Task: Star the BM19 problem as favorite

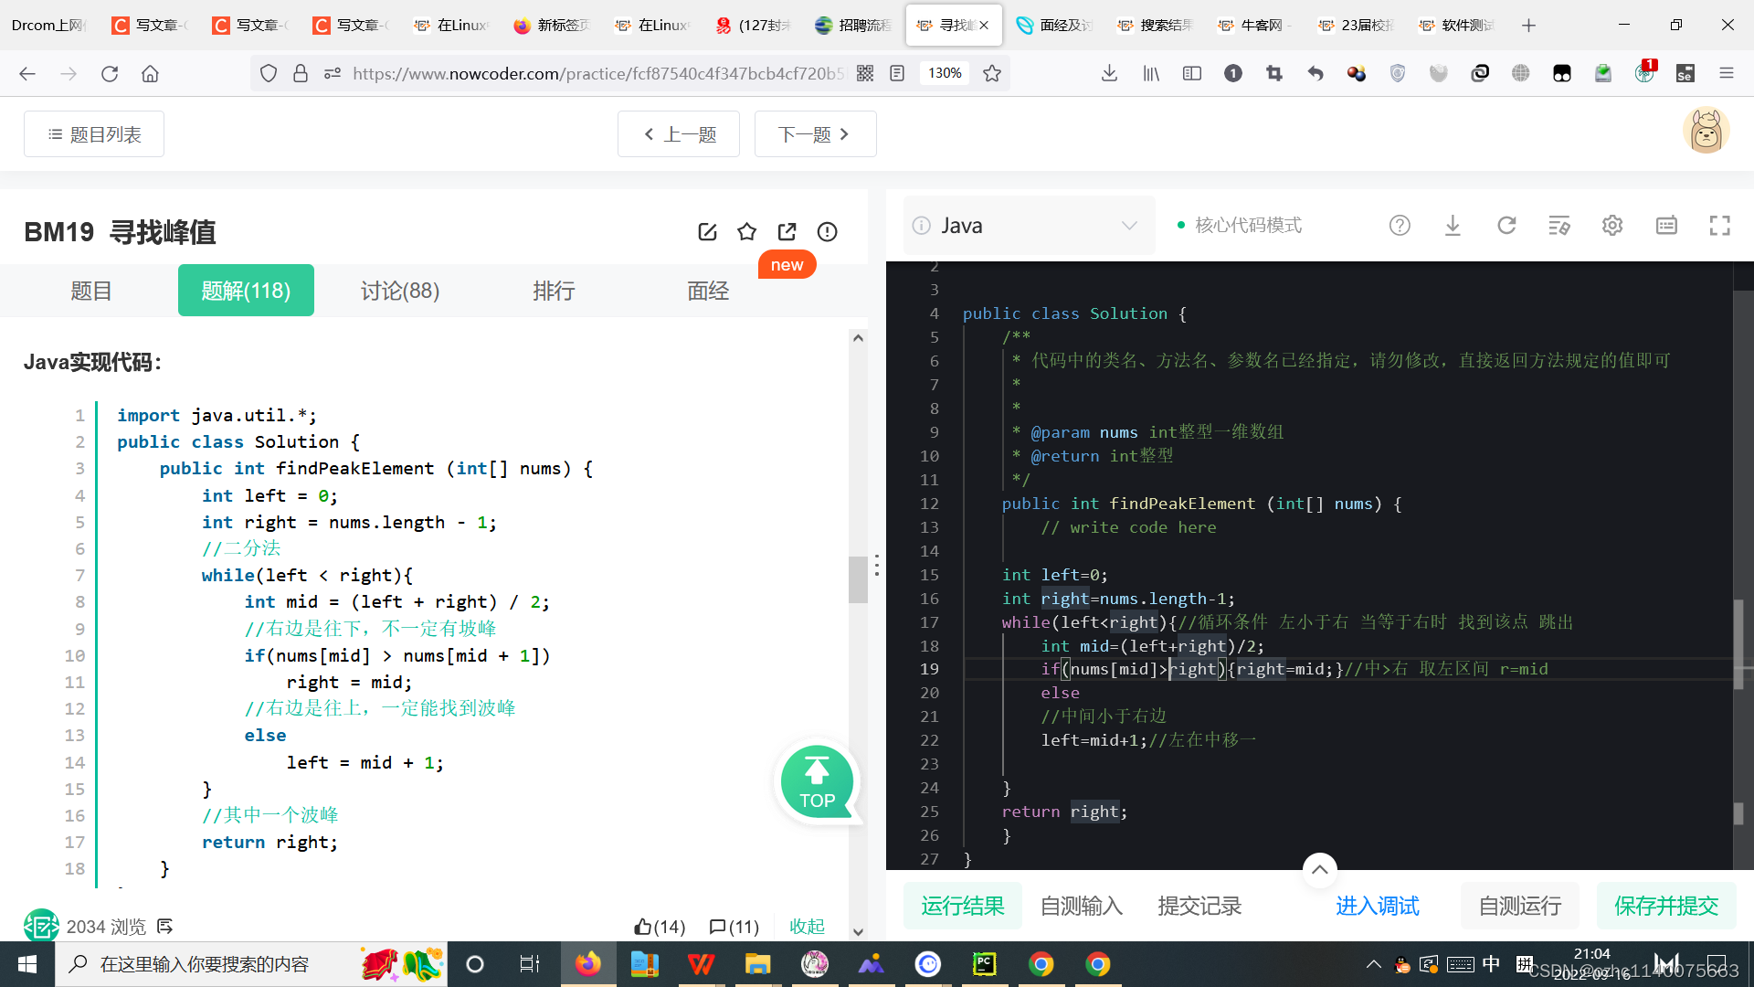Action: coord(747,232)
